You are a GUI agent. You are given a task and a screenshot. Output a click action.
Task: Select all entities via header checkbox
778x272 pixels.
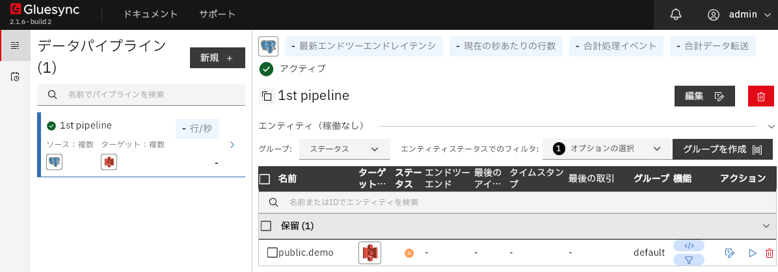[265, 179]
